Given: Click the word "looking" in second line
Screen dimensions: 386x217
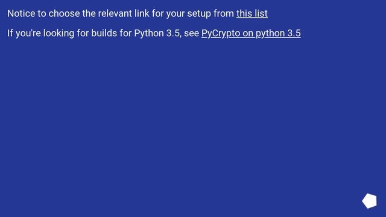Looking at the screenshot, I should coord(59,33).
